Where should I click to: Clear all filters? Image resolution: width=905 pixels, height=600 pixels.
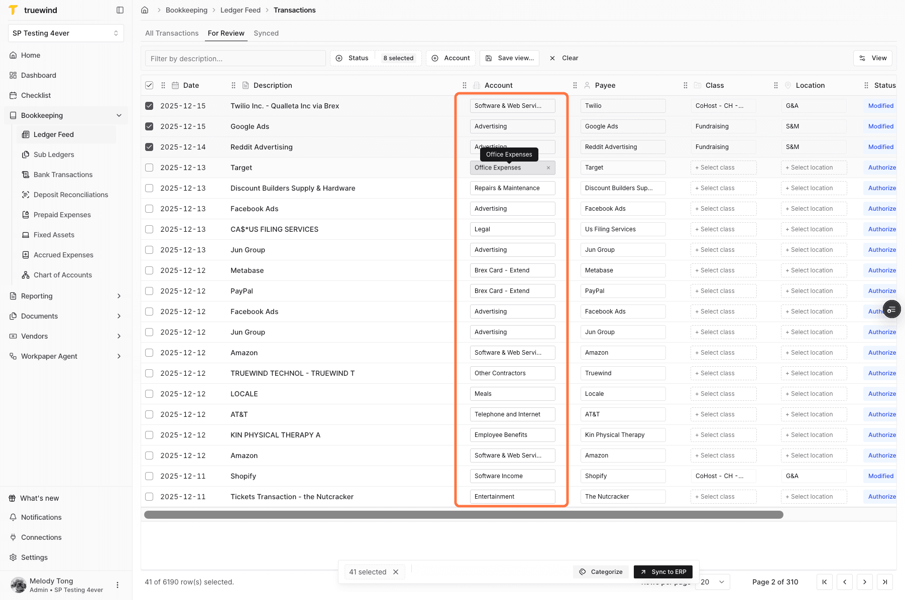563,58
